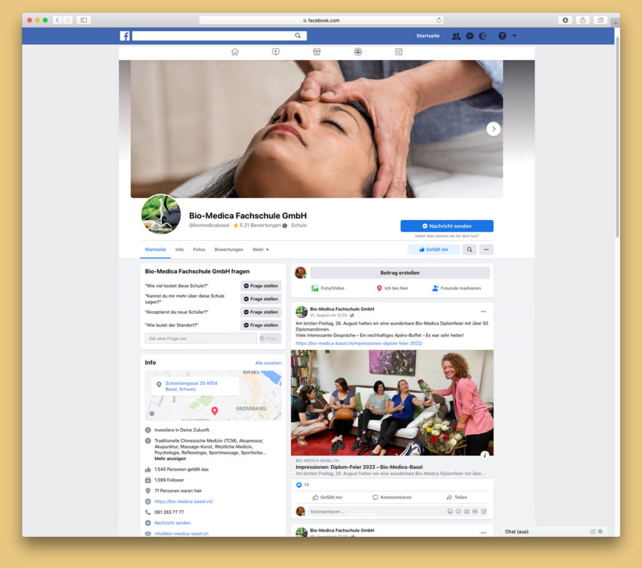
Task: Focus the "Gib eine Frage ein" field
Action: pos(201,339)
